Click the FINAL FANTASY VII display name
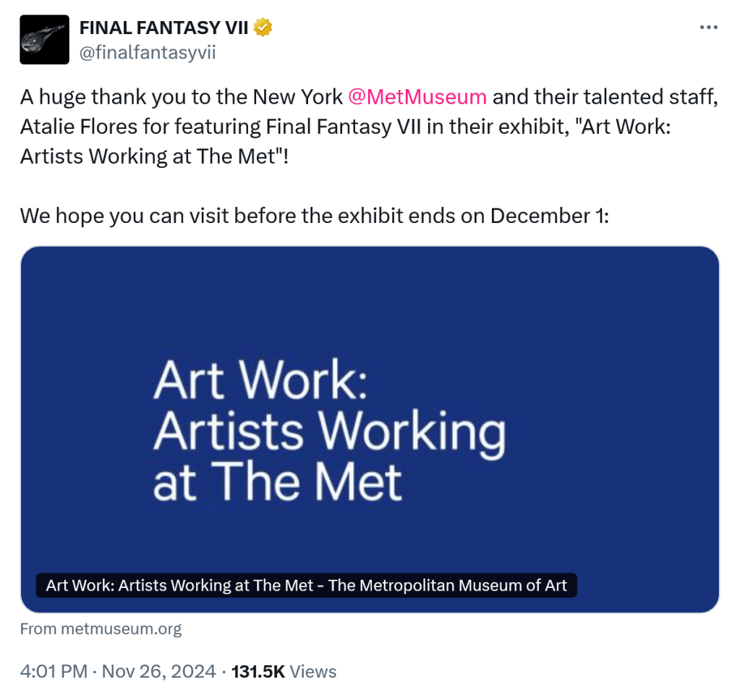 (x=163, y=28)
